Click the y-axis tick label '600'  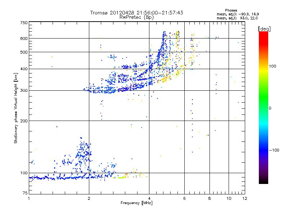pyautogui.click(x=24, y=39)
